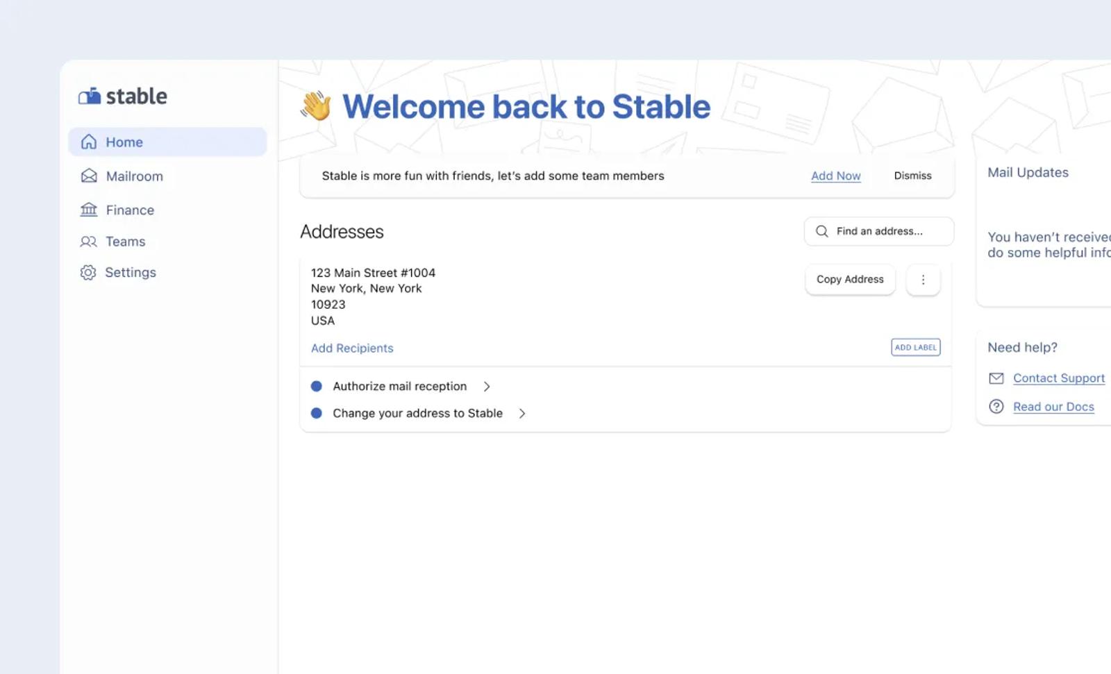
Task: Click the question mark icon beside Read our Docs
Action: point(996,407)
